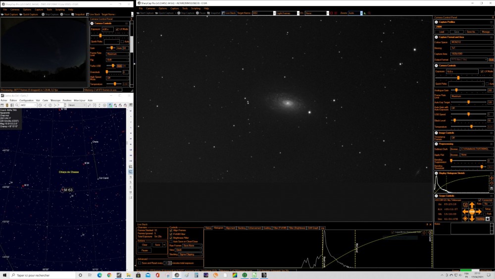Open Colour Space MONO12 dropdown

[x=472, y=42]
